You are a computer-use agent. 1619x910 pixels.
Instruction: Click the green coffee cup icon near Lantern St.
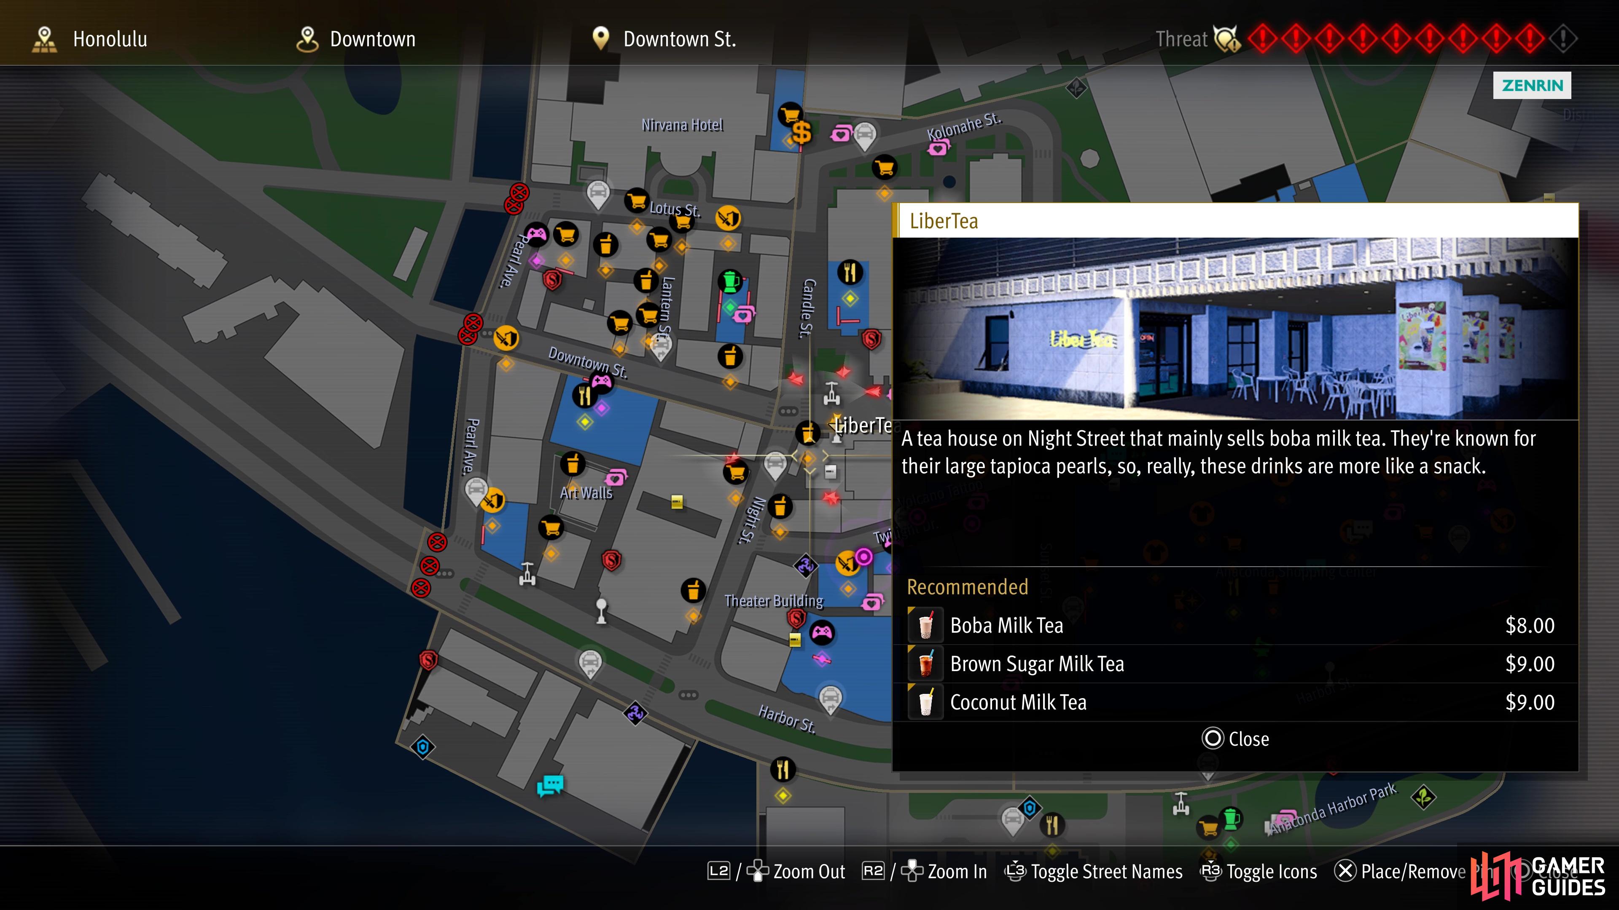tap(730, 281)
